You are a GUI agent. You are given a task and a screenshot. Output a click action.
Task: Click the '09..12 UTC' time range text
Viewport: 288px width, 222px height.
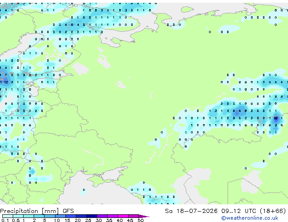[x=238, y=211]
